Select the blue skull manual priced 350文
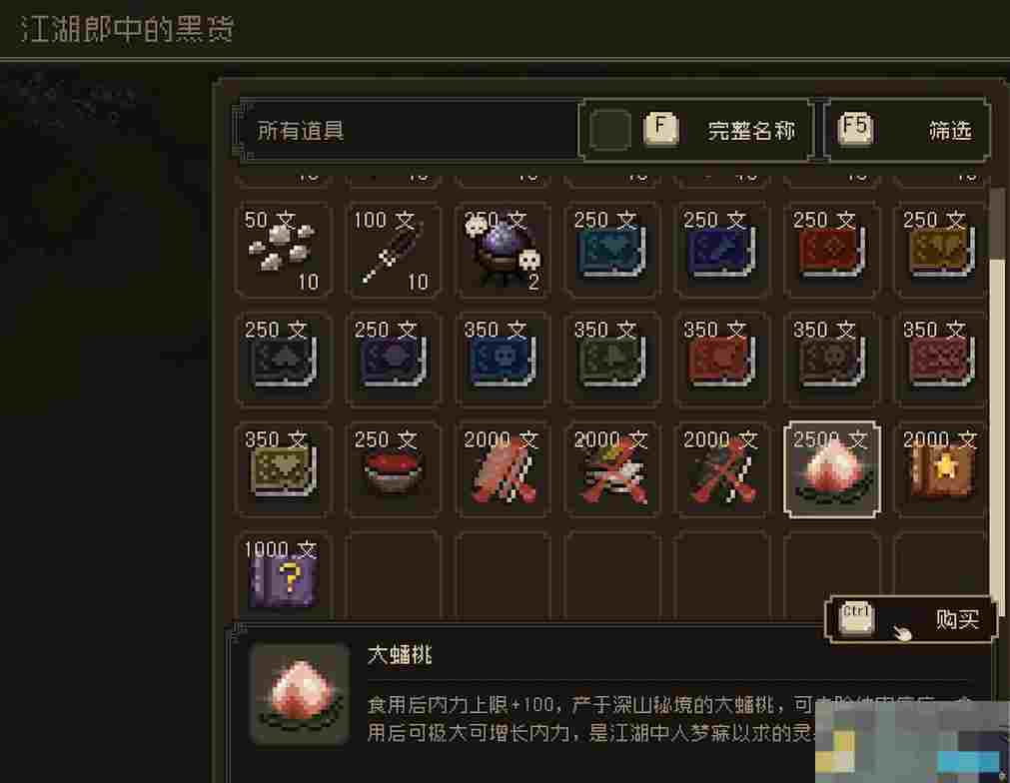The image size is (1010, 783). (504, 360)
